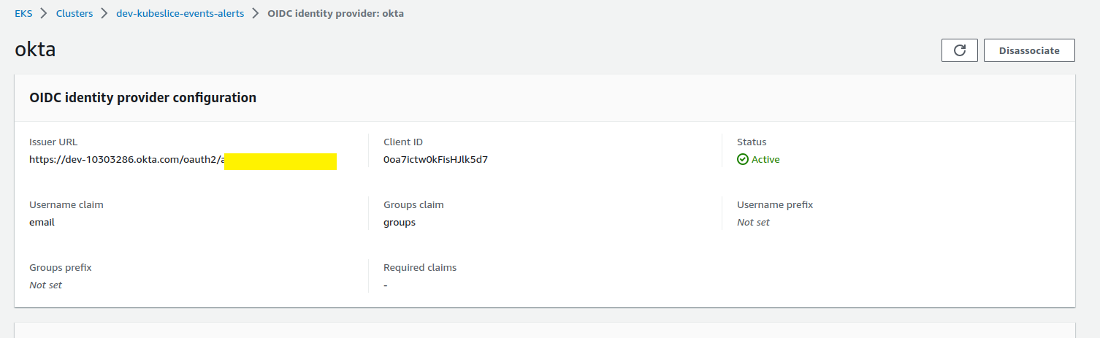Click the 'Not set' value under Username prefix

pos(753,222)
